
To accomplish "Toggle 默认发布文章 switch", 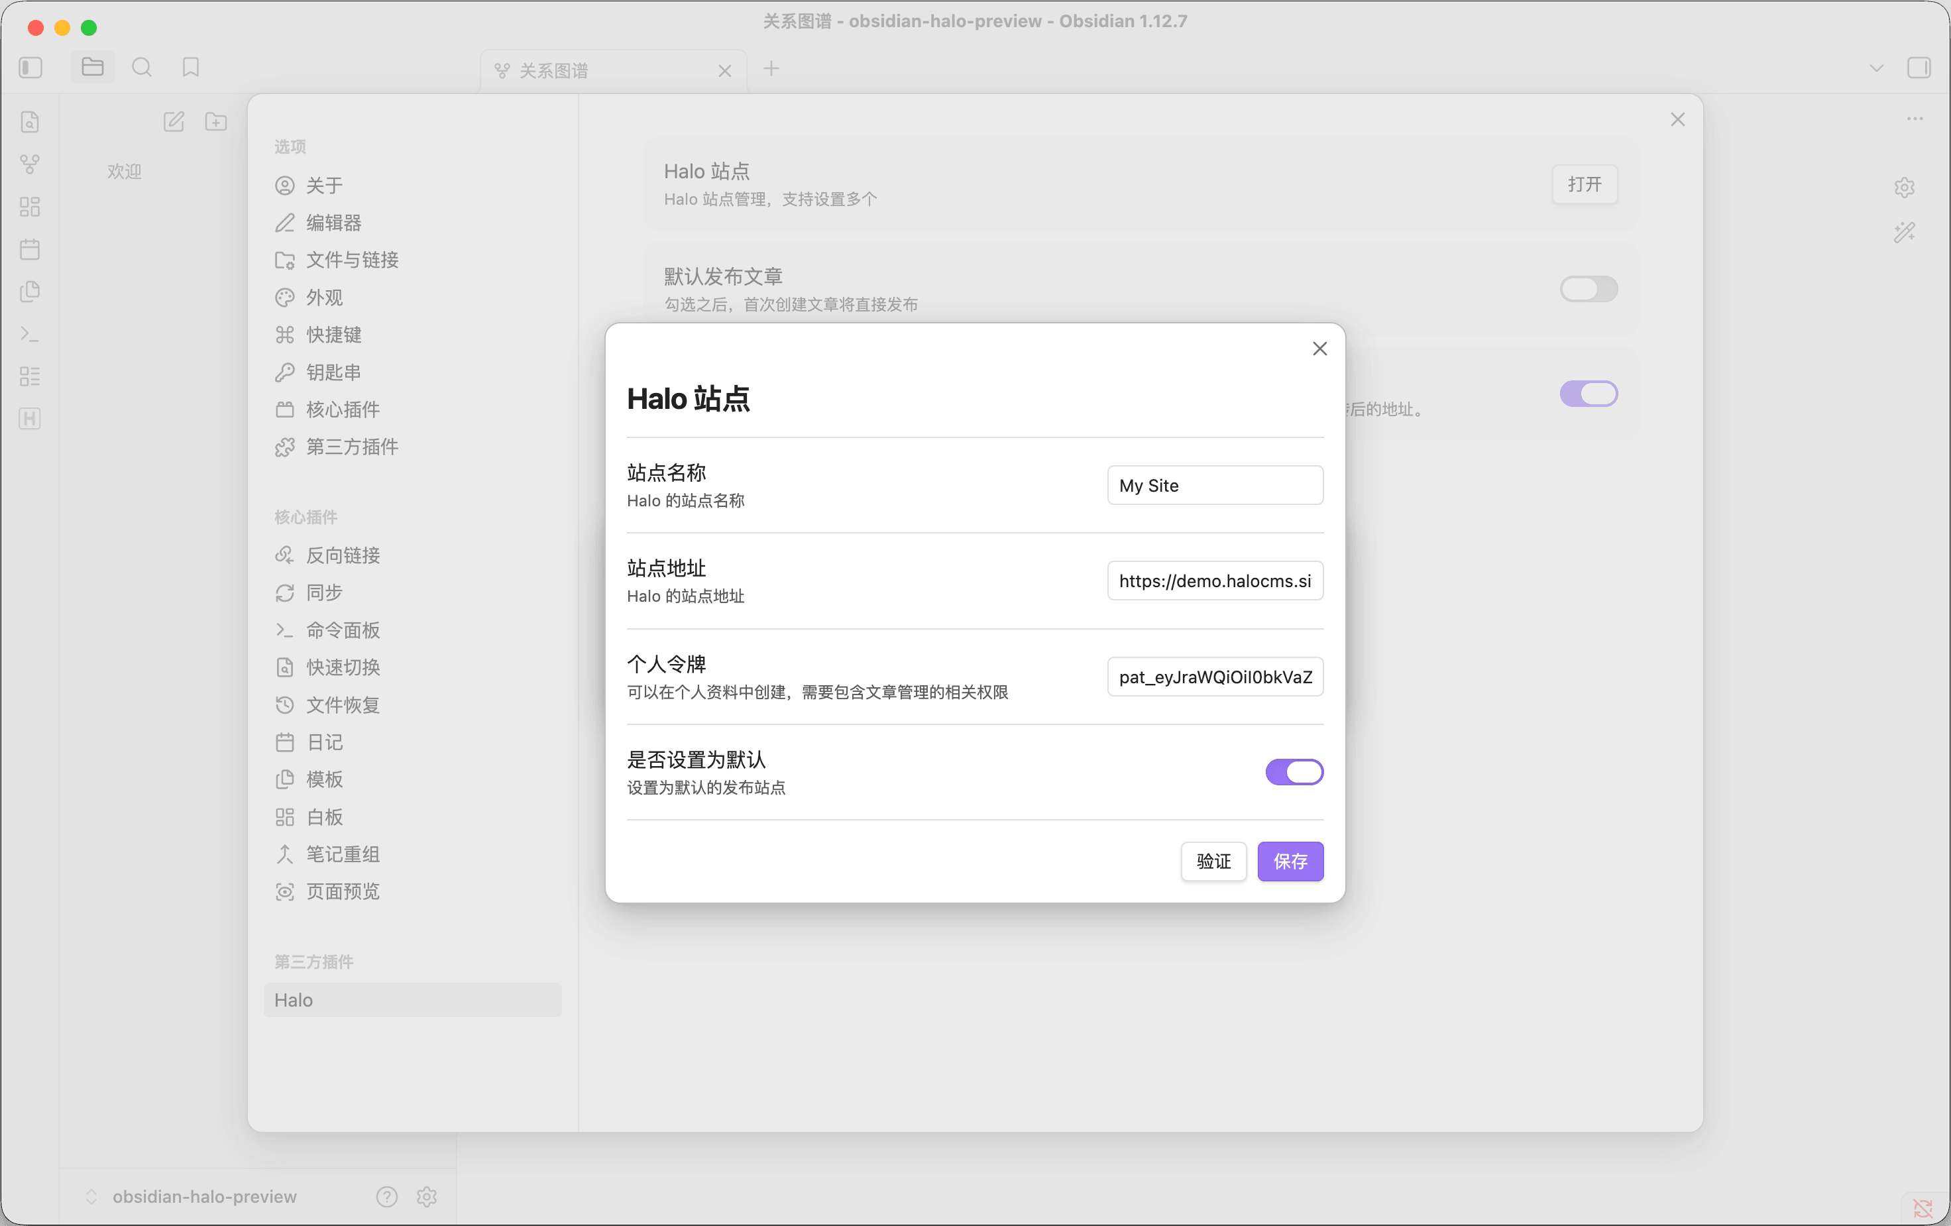I will click(x=1588, y=290).
